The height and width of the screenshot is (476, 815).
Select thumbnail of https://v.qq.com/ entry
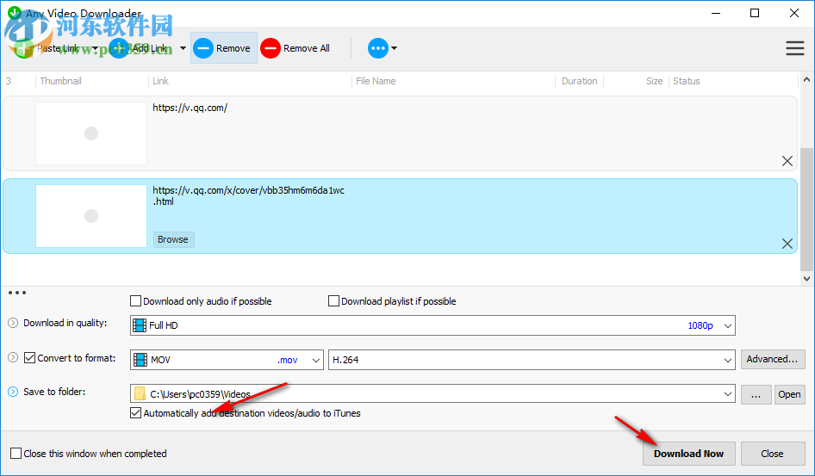[91, 133]
